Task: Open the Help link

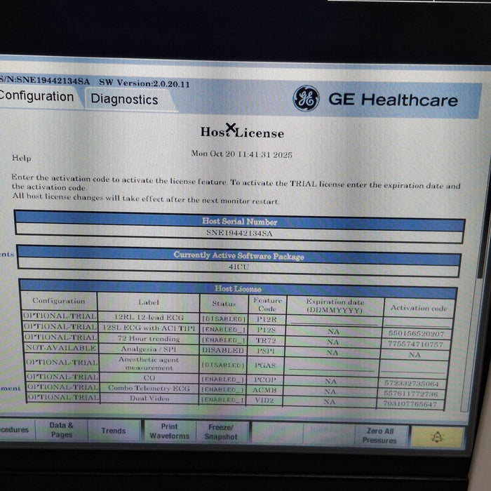Action: coord(21,158)
